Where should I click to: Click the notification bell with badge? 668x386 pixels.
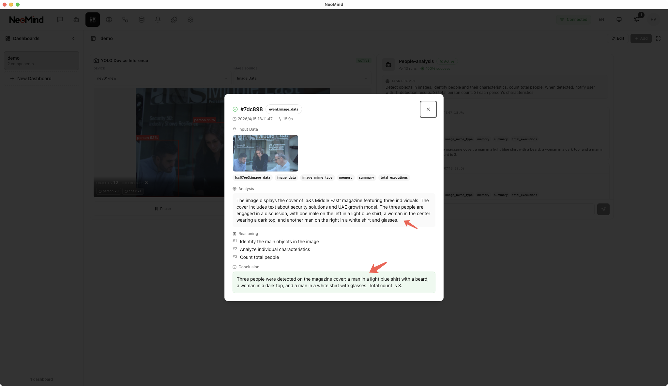pos(636,20)
